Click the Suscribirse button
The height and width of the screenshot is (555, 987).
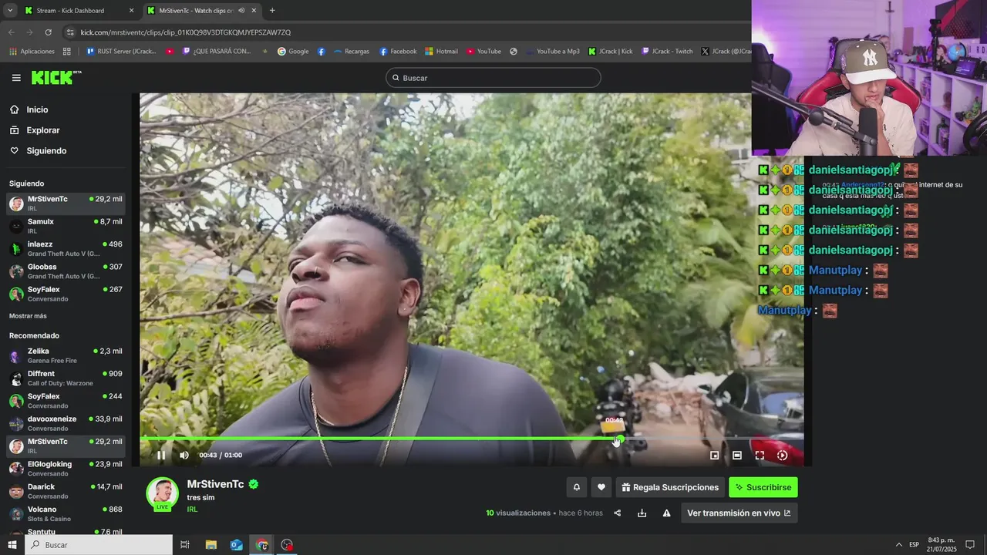click(763, 487)
